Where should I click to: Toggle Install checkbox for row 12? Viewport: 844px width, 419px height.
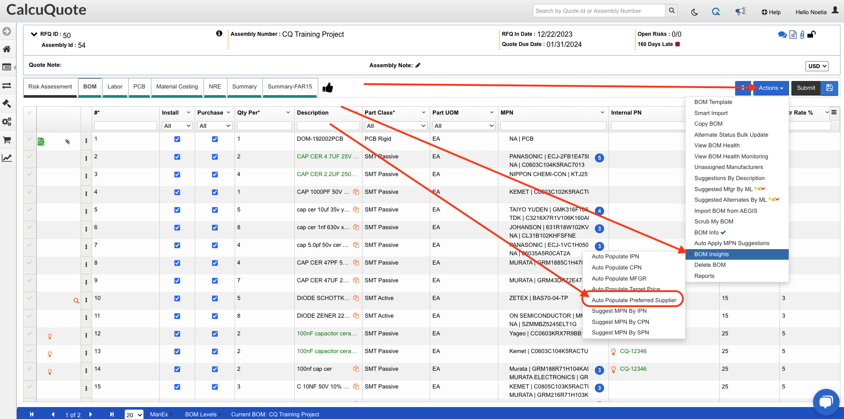pos(177,334)
